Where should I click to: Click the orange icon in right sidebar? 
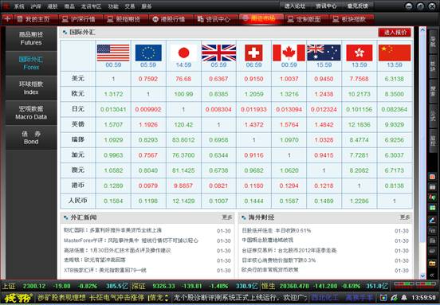click(x=432, y=177)
